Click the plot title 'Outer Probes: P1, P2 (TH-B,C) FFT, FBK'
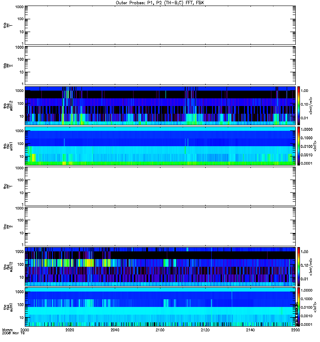Screen dimensions: 320x342 160,3
